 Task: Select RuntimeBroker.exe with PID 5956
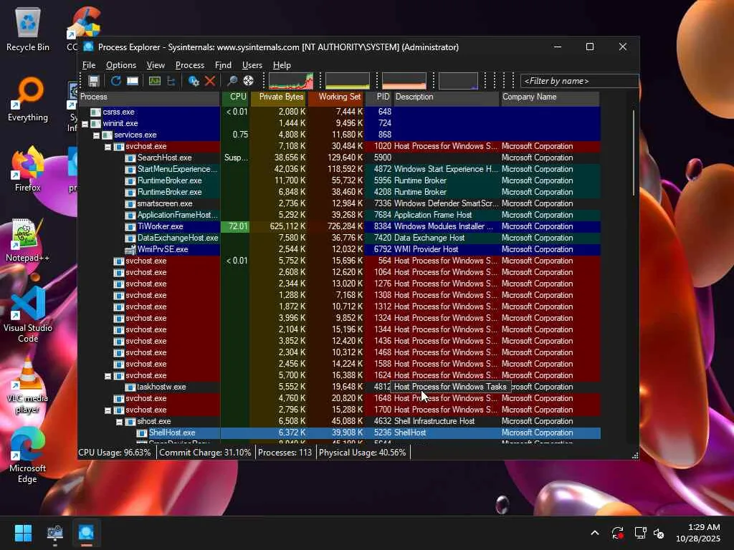(x=339, y=180)
